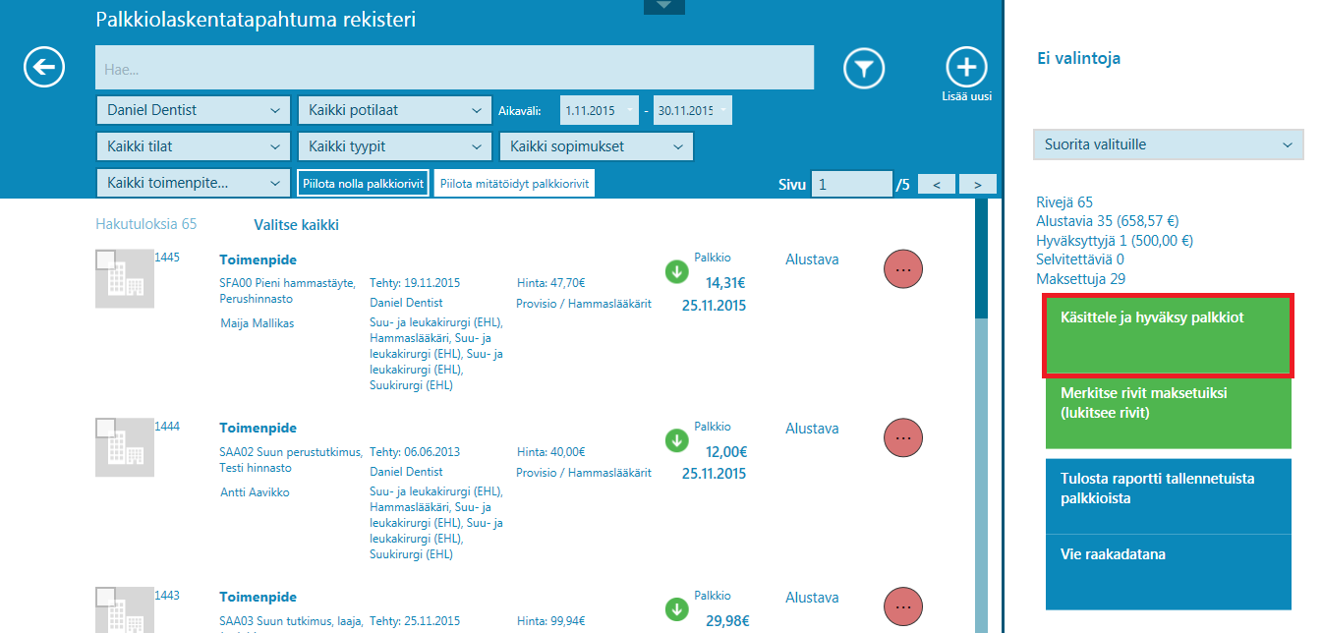Open the red more-options button for row 1444
Image resolution: width=1322 pixels, height=633 pixels.
(x=903, y=437)
